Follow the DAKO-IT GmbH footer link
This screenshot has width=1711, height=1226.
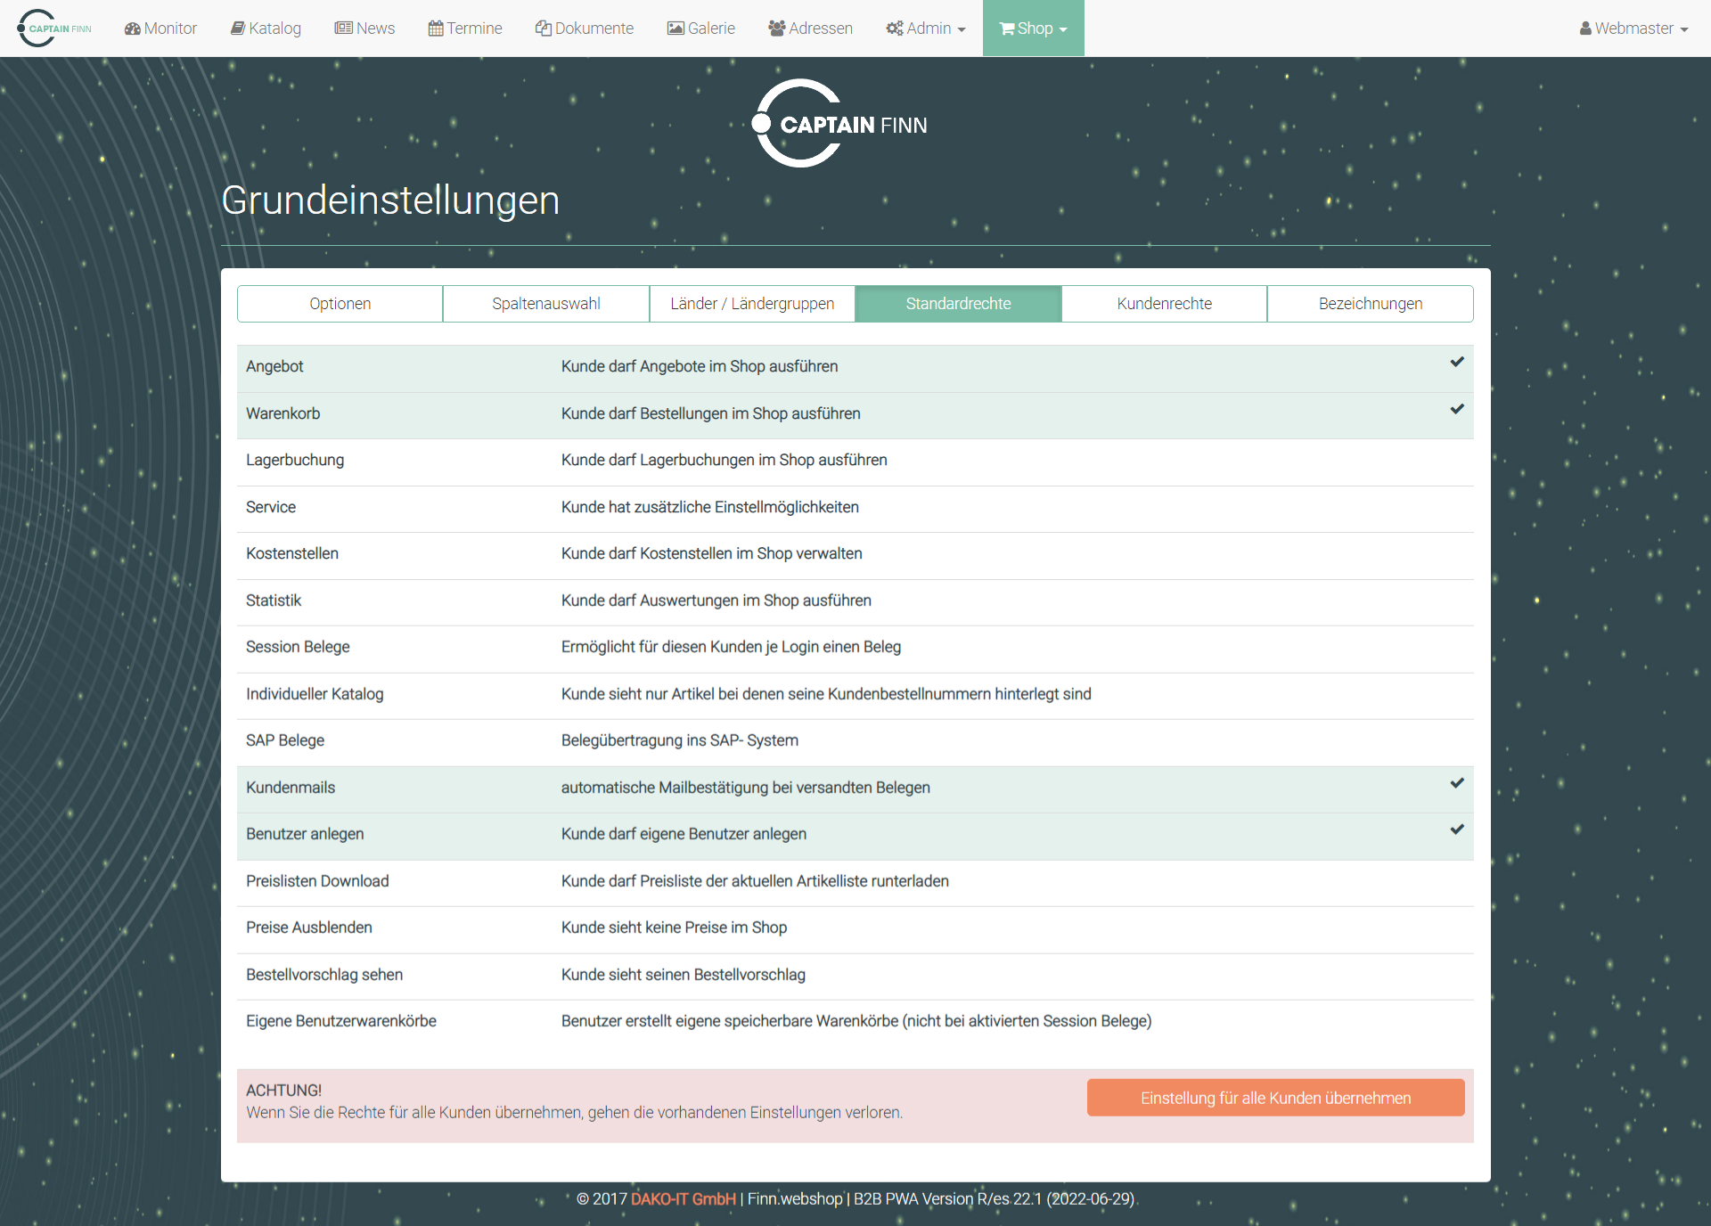tap(683, 1199)
